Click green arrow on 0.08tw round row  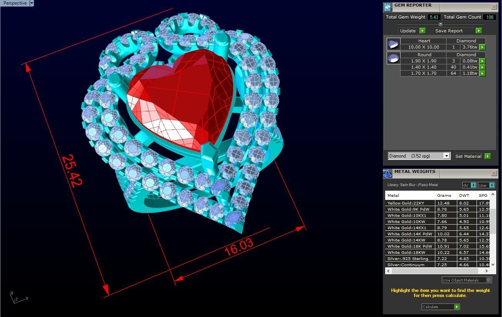coord(482,61)
